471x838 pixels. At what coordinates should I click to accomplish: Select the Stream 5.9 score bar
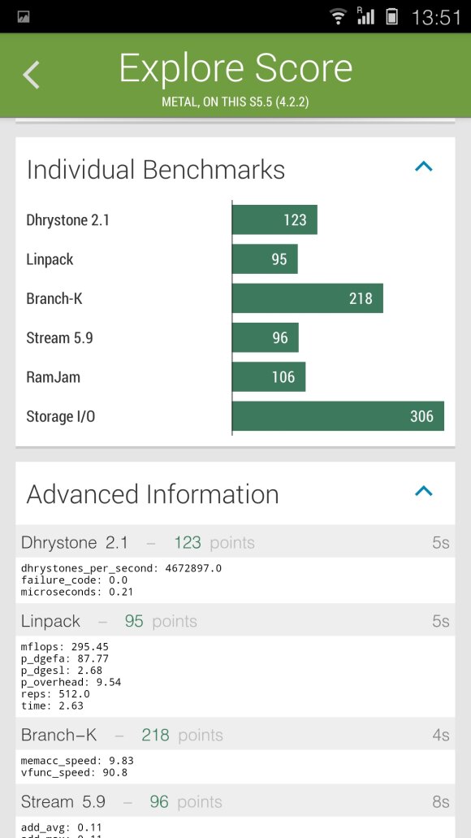pyautogui.click(x=266, y=338)
